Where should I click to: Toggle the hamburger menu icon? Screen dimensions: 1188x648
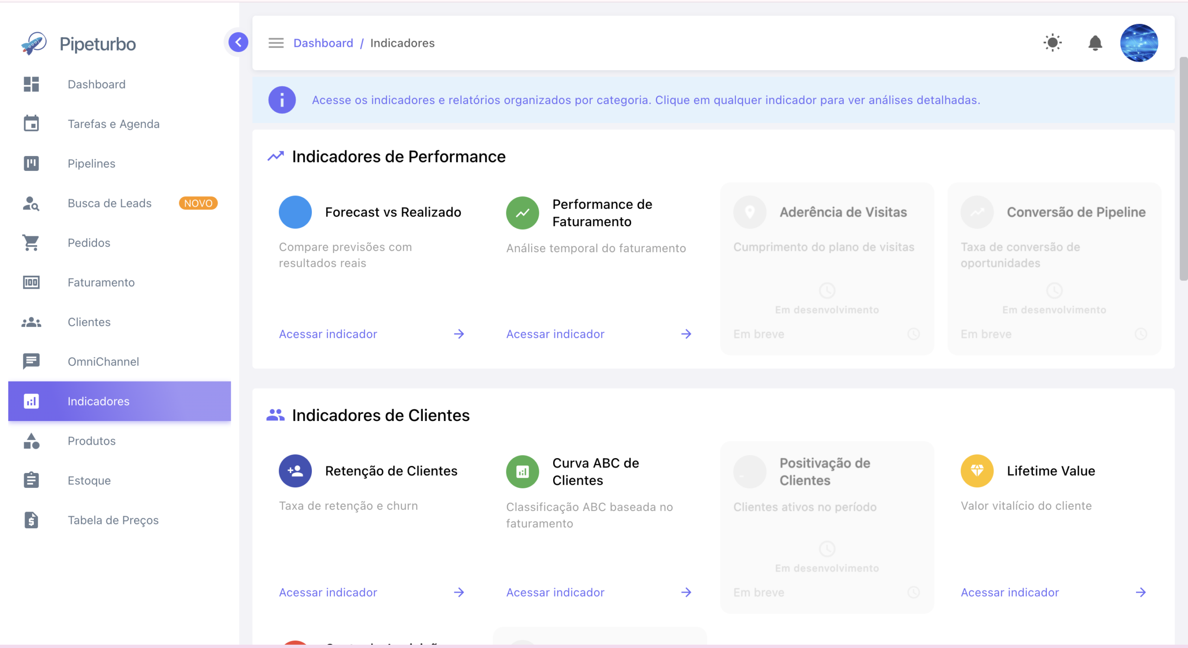276,43
